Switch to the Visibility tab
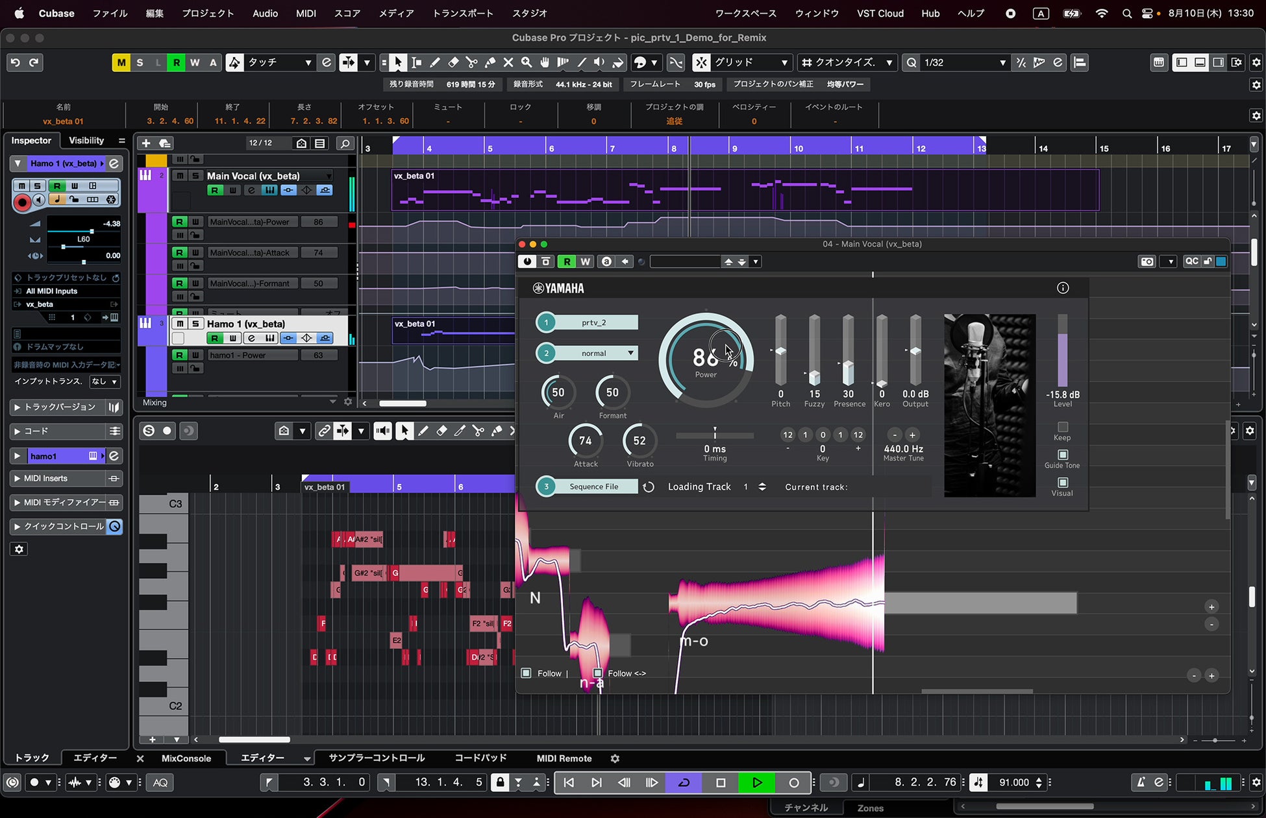Image resolution: width=1266 pixels, height=818 pixels. (86, 140)
